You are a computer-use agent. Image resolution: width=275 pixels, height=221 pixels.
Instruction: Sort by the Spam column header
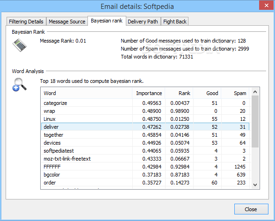(x=235, y=93)
